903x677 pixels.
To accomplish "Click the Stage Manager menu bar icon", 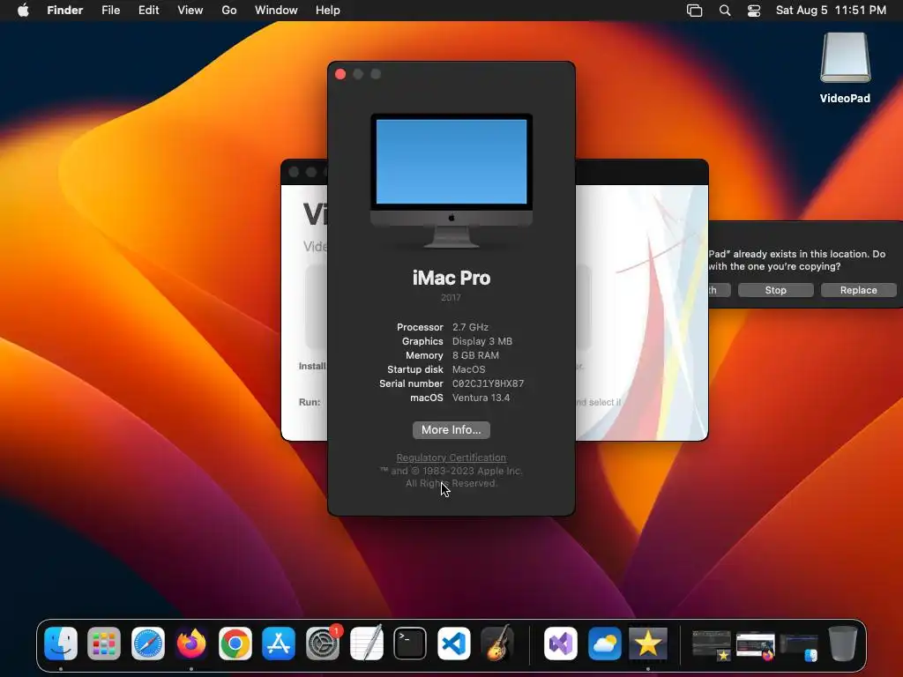I will point(695,11).
